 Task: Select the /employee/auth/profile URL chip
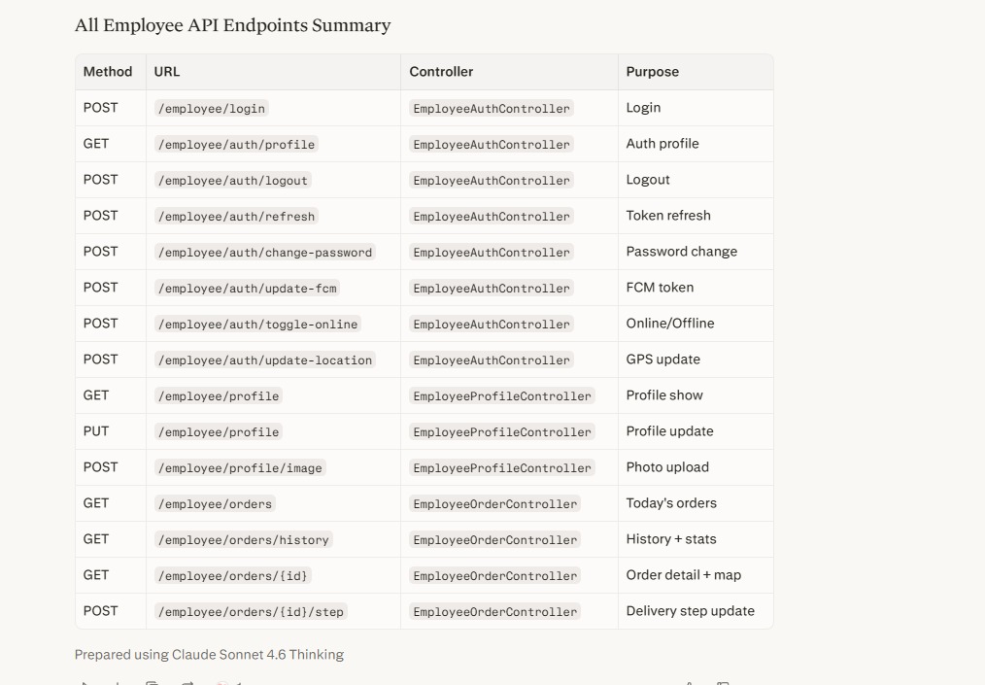click(236, 144)
